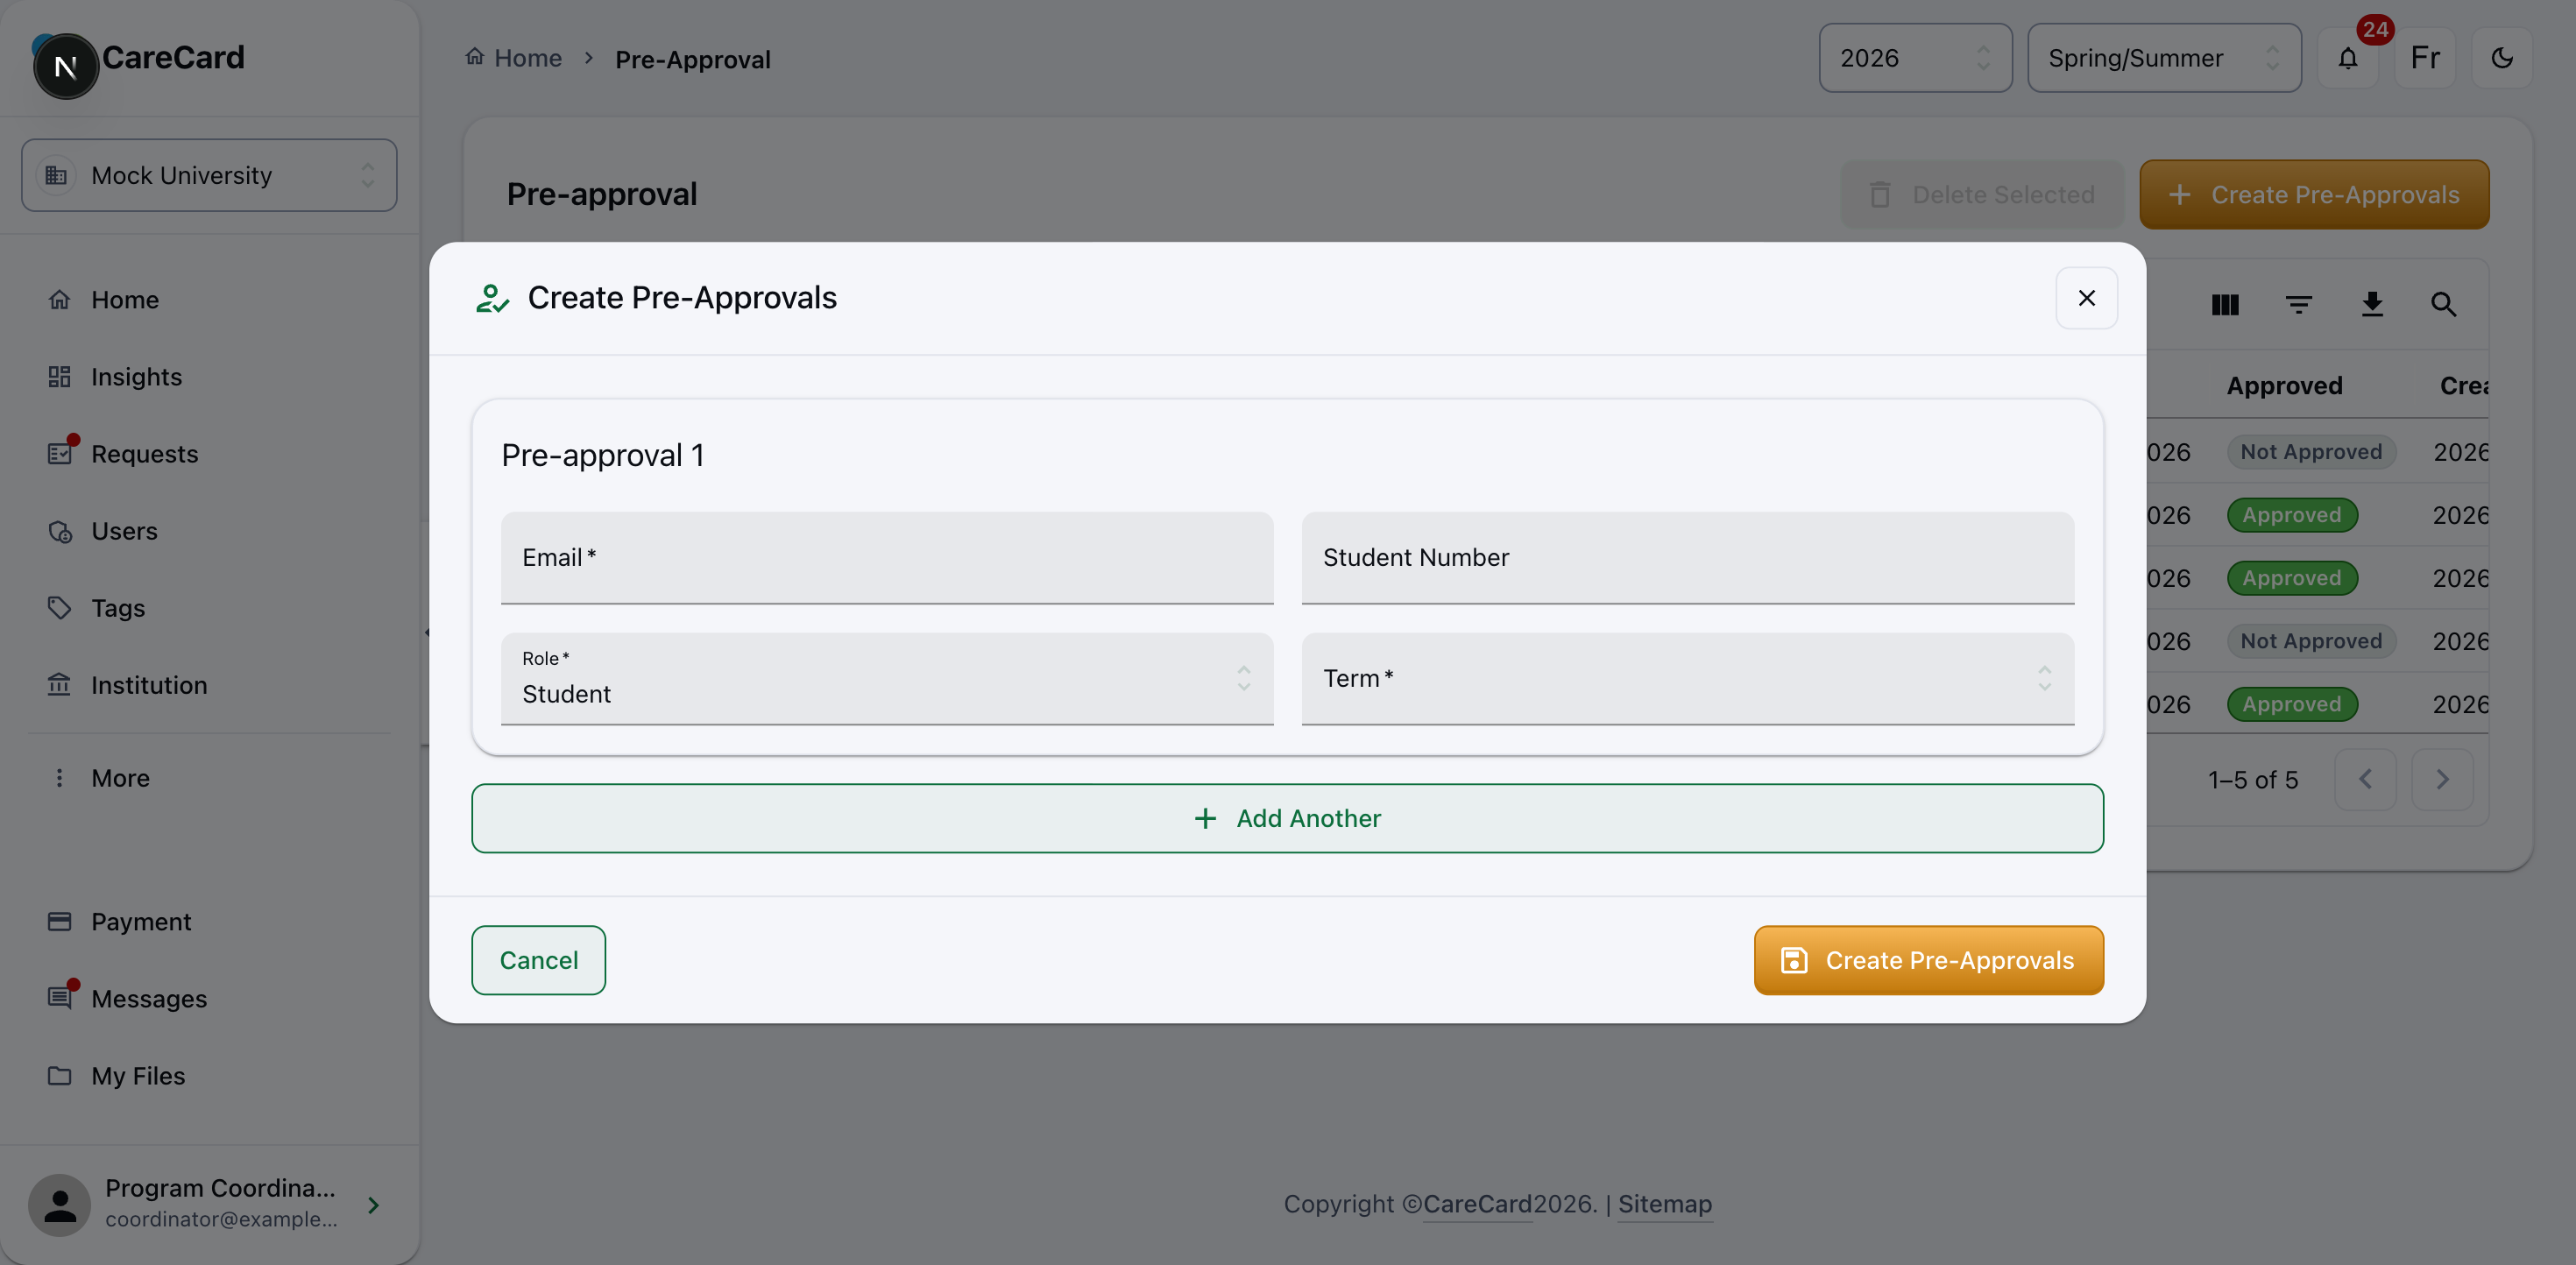The image size is (2576, 1265).
Task: Submit with orange Create Pre-Approvals dialog button
Action: pos(1928,960)
